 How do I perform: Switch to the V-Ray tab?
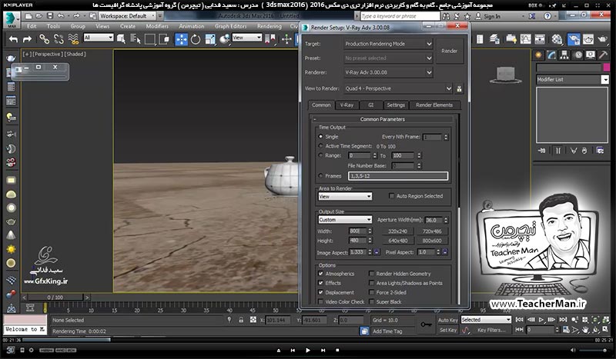(x=346, y=105)
